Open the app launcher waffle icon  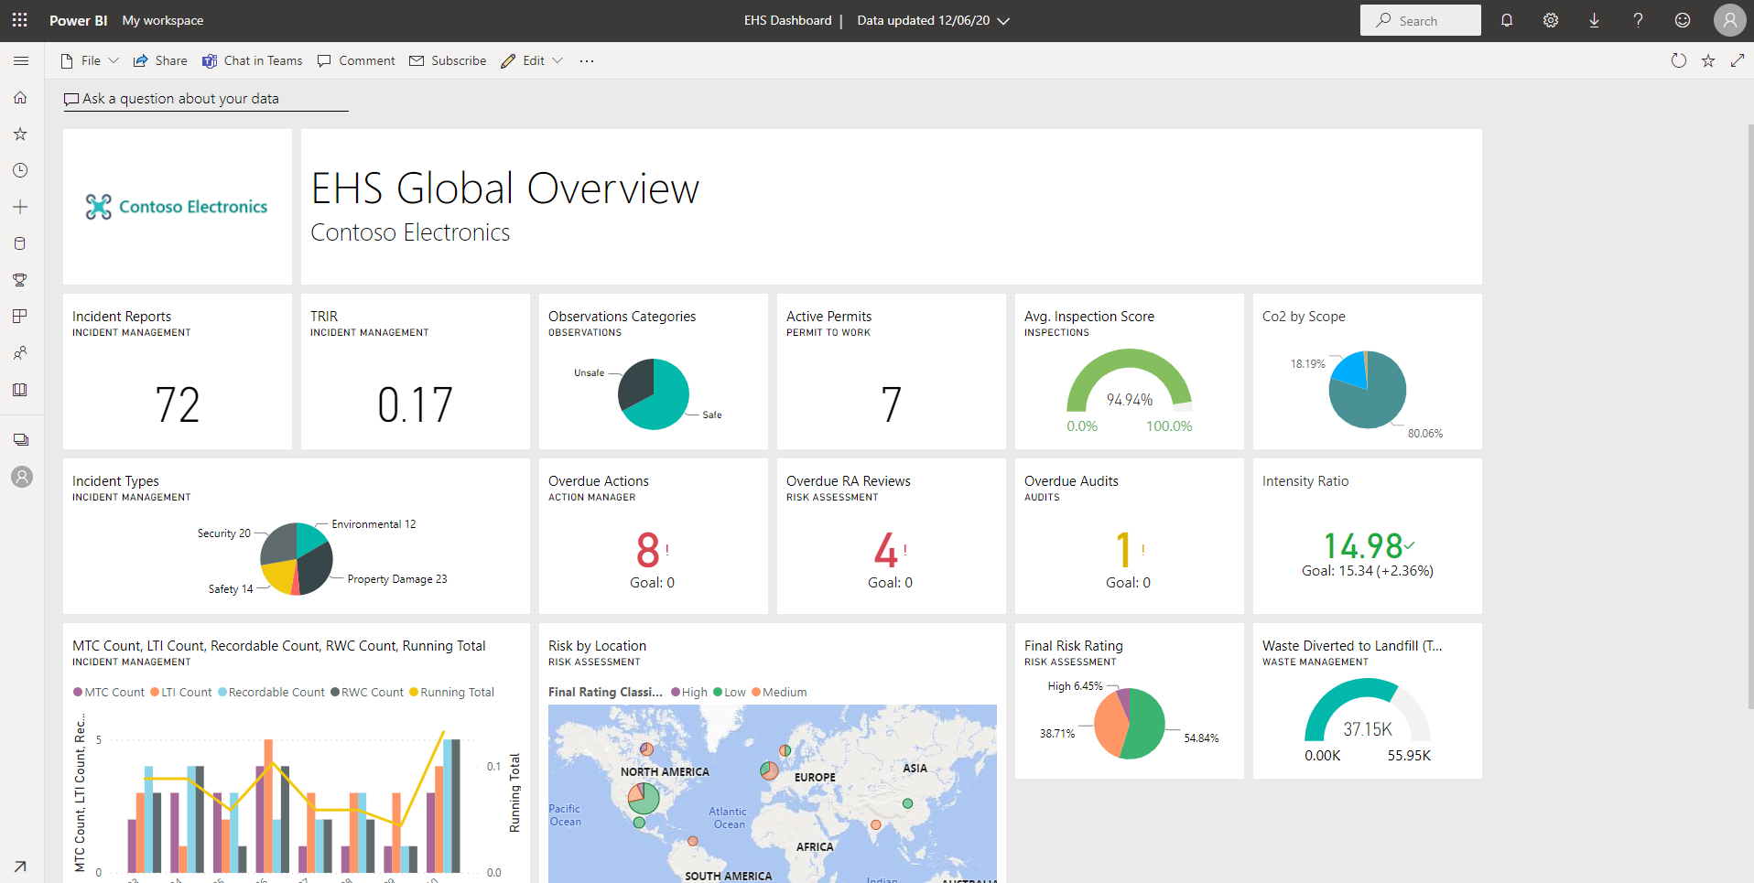click(x=20, y=20)
